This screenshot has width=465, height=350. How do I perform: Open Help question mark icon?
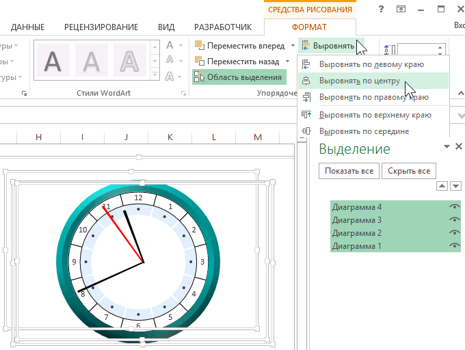[x=381, y=9]
